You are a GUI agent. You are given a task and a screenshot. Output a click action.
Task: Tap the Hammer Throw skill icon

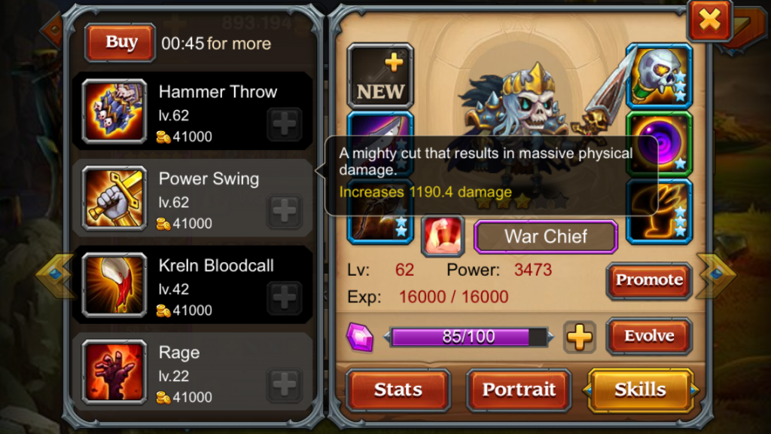[x=114, y=112]
